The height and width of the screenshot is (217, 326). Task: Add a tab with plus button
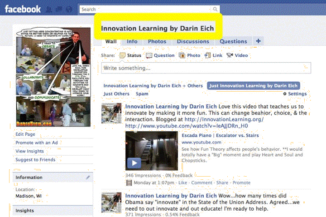(258, 41)
